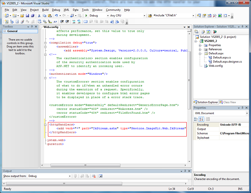The image size is (251, 193).
Task: Click the Add New Item icon
Action: pos(14,16)
